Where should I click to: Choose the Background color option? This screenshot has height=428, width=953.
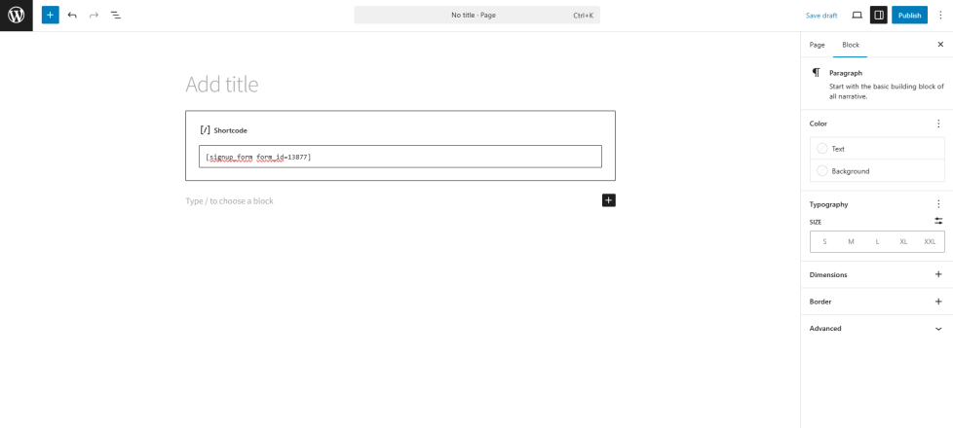coord(877,170)
